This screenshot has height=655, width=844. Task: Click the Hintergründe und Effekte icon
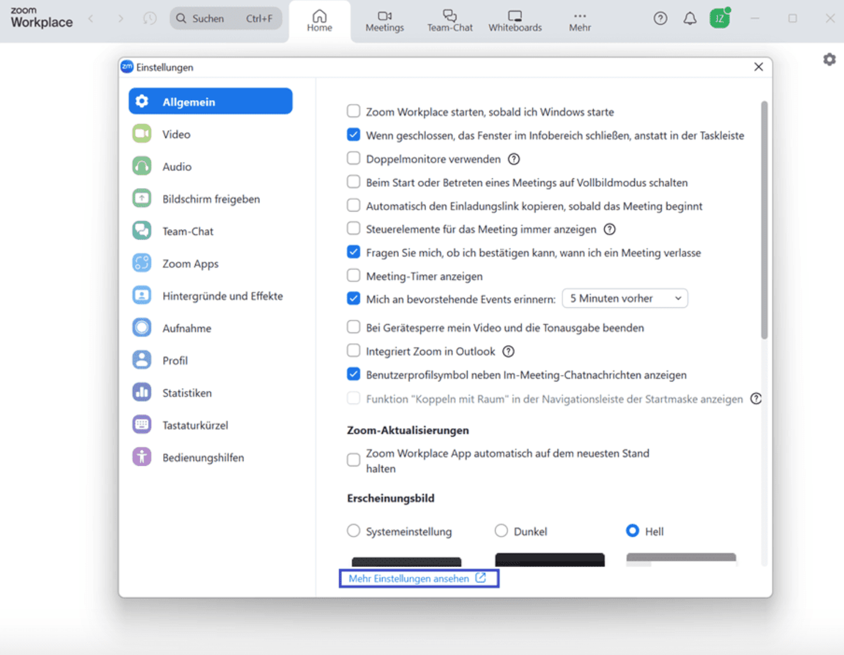142,296
